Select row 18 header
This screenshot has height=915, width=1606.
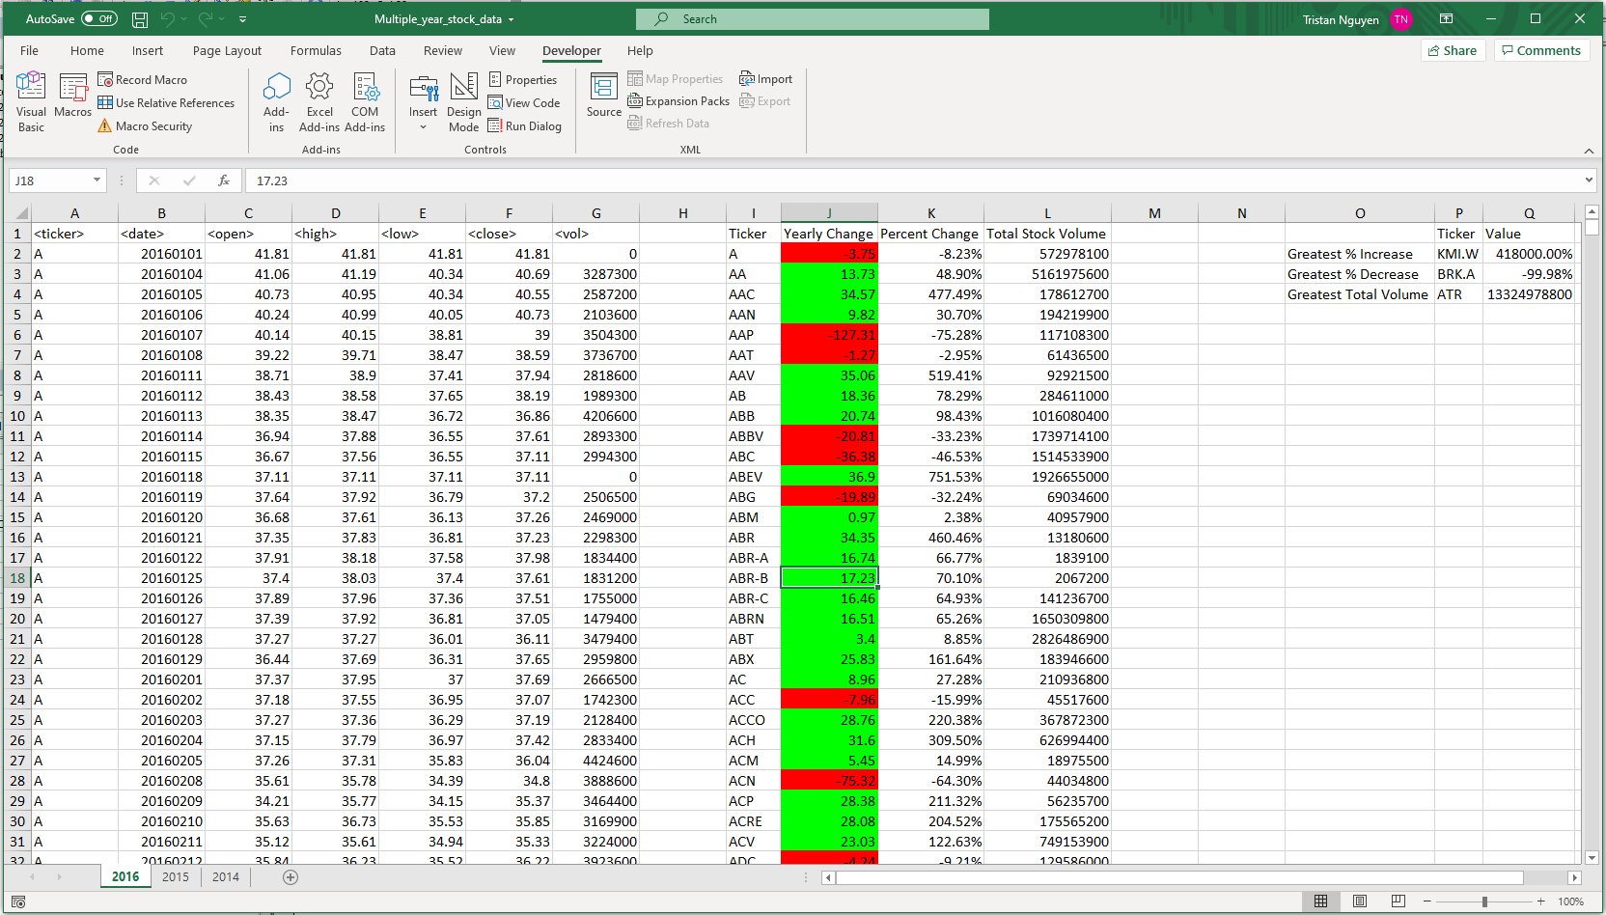(x=17, y=578)
